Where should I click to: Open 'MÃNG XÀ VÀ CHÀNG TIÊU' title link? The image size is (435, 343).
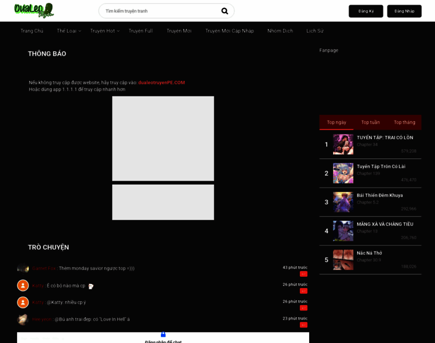tap(385, 224)
